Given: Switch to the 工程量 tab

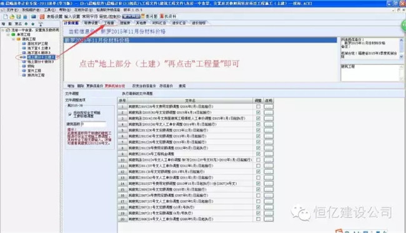Looking at the screenshot, I should pyautogui.click(x=109, y=23).
